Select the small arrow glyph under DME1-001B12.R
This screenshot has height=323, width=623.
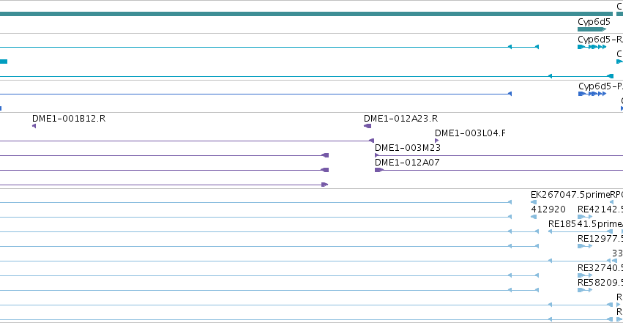34,126
